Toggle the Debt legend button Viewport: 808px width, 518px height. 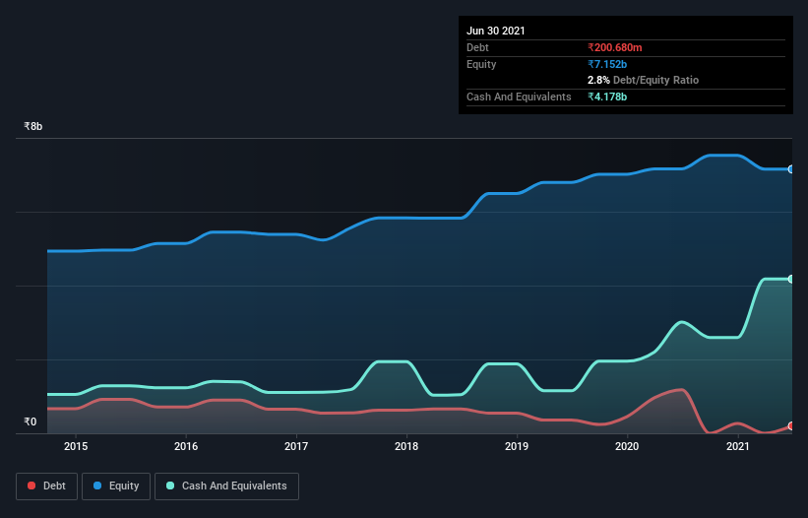(46, 486)
